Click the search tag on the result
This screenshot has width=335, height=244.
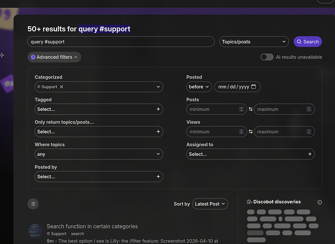point(77,234)
